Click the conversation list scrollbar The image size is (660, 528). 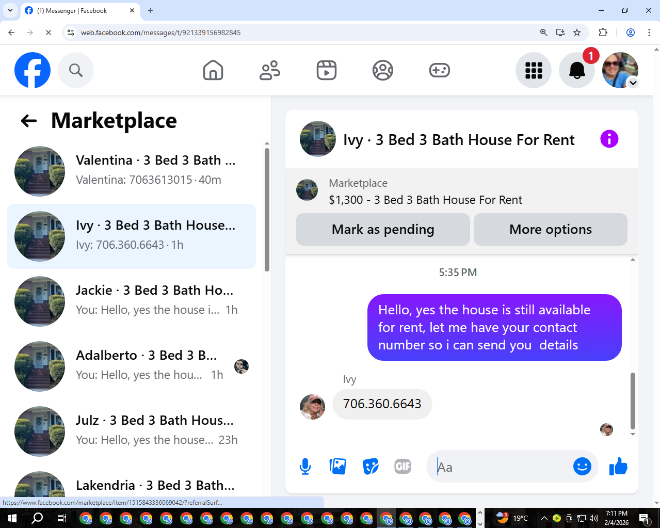tap(267, 210)
